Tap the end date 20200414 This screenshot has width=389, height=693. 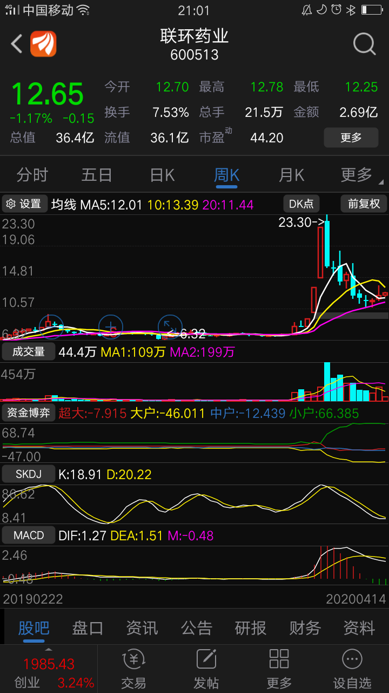tap(356, 599)
